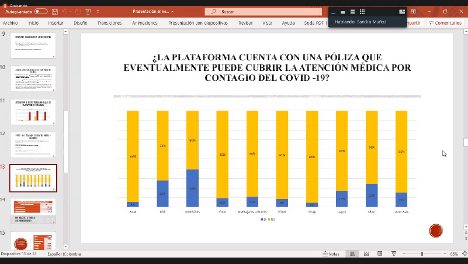Click the Beat bar in the chart
This screenshot has width=468, height=264.
[x=133, y=159]
